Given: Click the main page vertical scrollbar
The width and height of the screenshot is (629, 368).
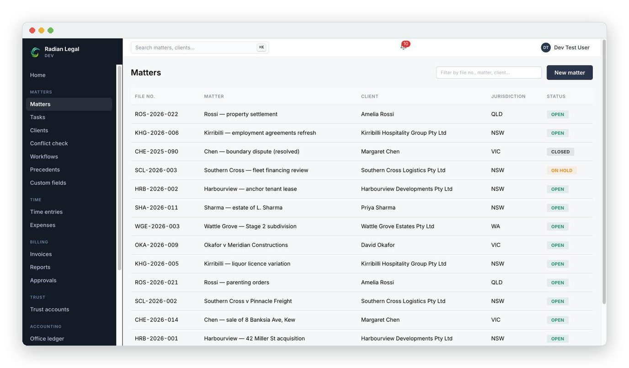Looking at the screenshot, I should 604,171.
